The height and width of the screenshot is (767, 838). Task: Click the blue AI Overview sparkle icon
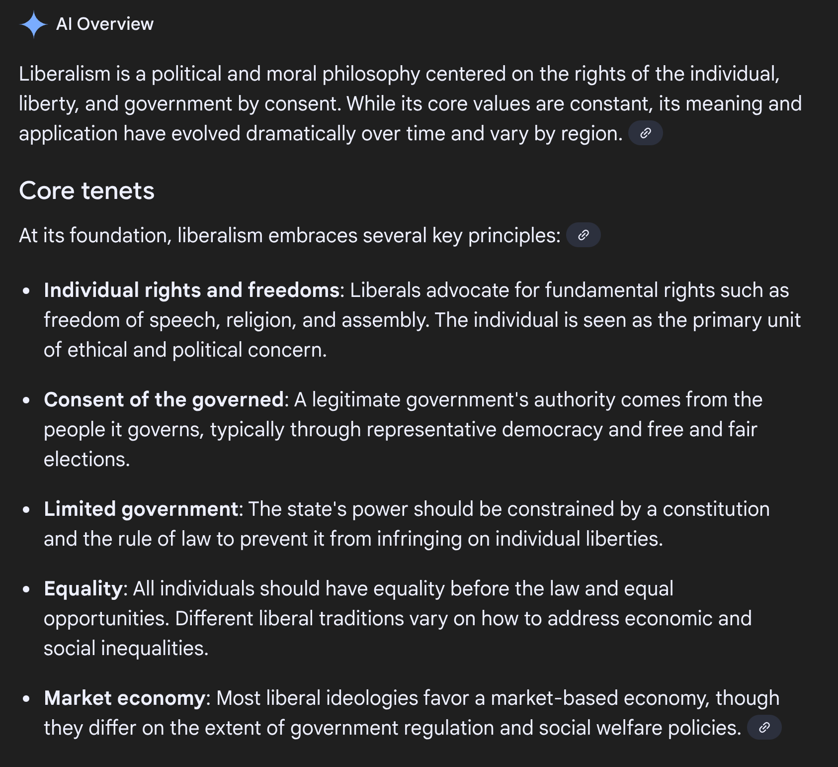(33, 24)
